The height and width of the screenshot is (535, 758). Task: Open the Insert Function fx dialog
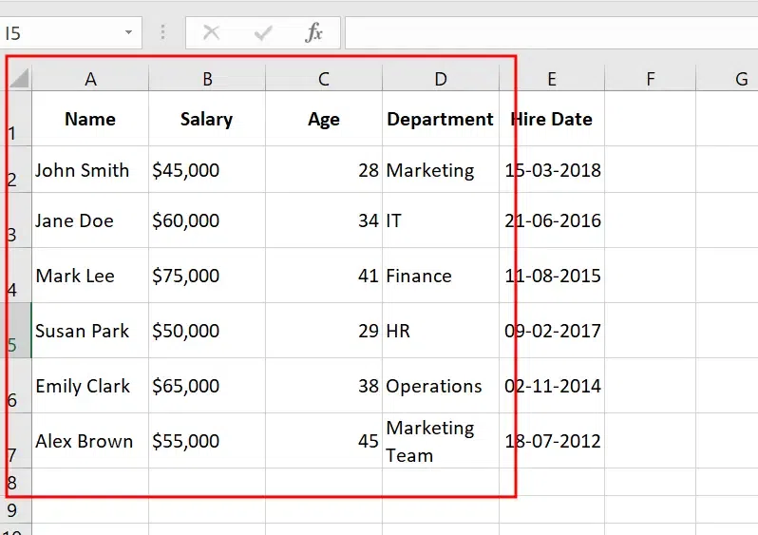[x=313, y=33]
